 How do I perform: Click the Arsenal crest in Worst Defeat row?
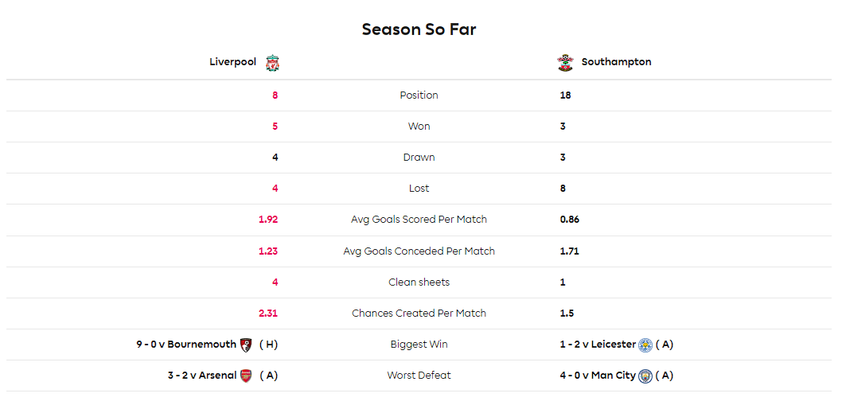[246, 376]
